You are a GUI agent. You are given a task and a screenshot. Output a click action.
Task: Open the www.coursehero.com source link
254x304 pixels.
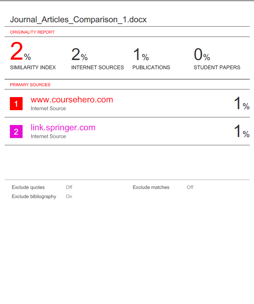72,100
